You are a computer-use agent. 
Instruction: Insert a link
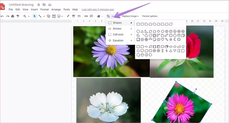point(86,16)
